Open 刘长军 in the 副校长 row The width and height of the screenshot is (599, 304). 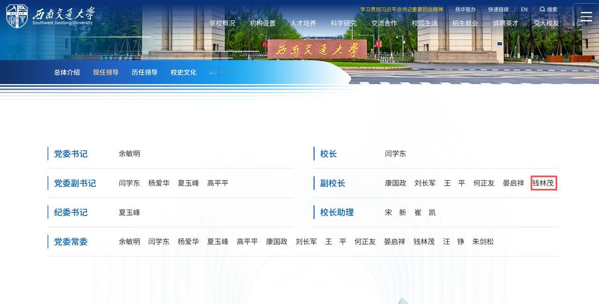(x=425, y=183)
